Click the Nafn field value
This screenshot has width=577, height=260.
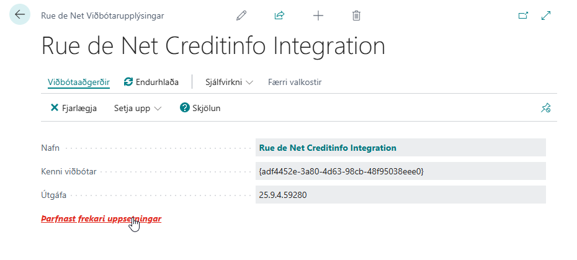coord(400,148)
